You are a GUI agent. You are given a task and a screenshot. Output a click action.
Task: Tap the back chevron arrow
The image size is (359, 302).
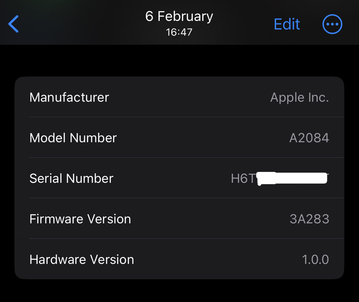coord(14,24)
